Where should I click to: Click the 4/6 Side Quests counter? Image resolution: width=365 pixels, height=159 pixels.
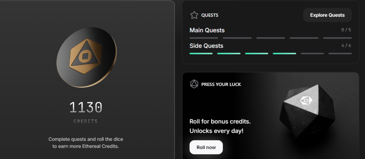(x=346, y=46)
